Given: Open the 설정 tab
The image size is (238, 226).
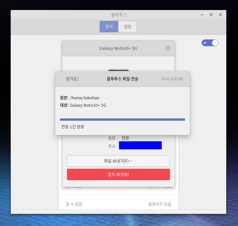Looking at the screenshot, I should pos(128,27).
